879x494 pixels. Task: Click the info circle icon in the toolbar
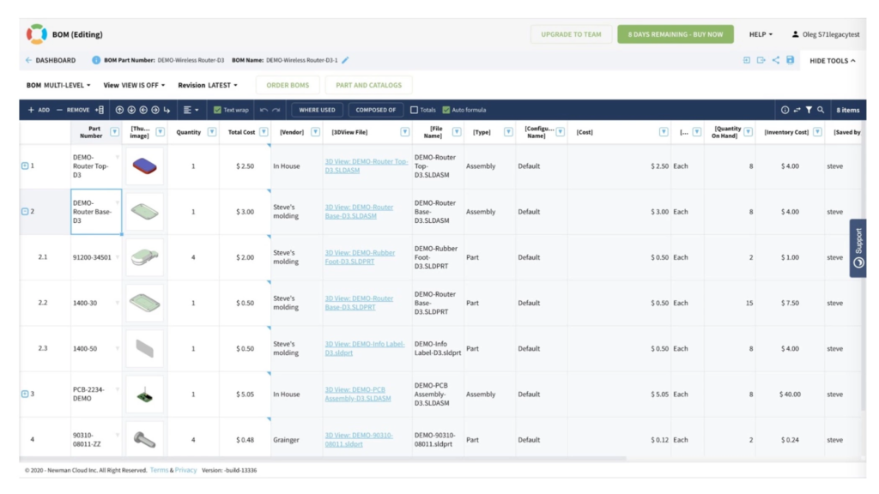point(784,110)
